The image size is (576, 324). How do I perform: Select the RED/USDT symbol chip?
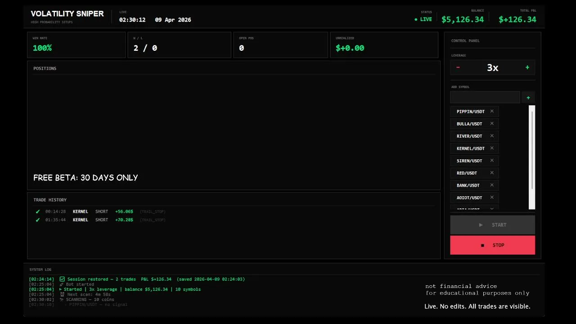[x=474, y=173]
